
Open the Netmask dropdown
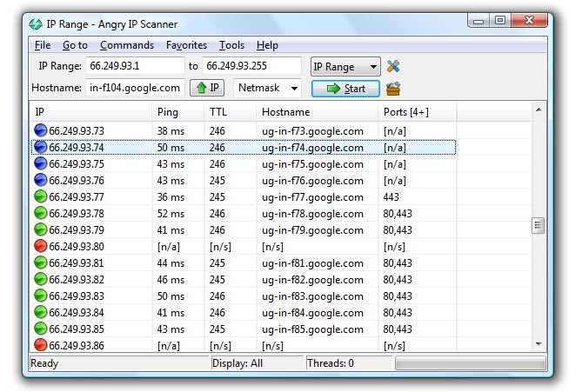267,88
